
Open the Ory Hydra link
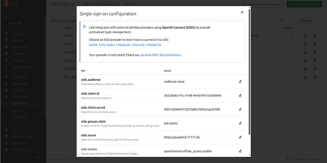point(108,45)
